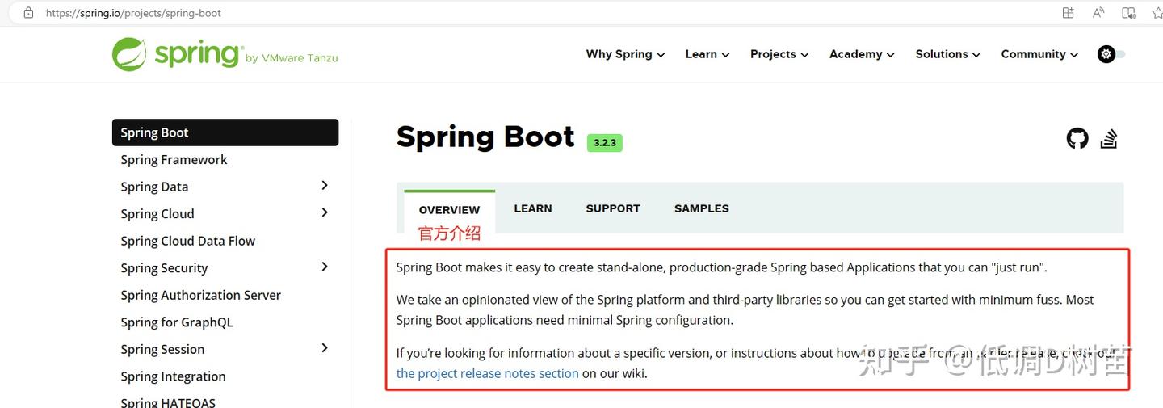
Task: Click the lock icon in address bar
Action: click(x=28, y=13)
